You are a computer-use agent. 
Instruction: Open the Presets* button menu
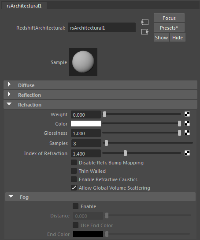click(x=169, y=28)
